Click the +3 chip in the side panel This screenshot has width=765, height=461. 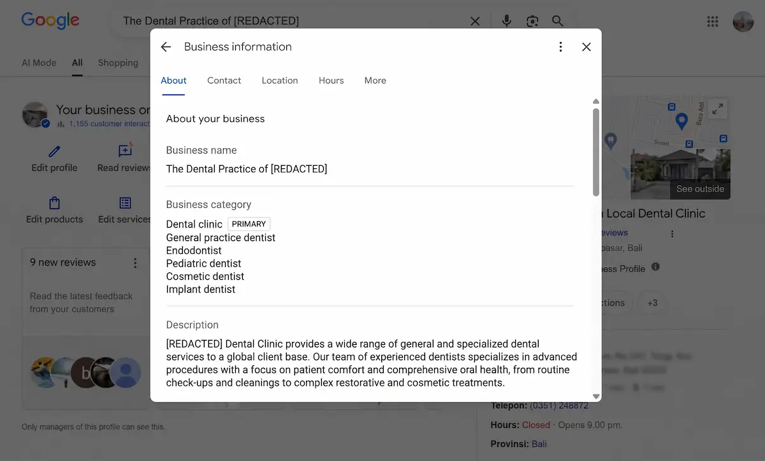click(653, 303)
